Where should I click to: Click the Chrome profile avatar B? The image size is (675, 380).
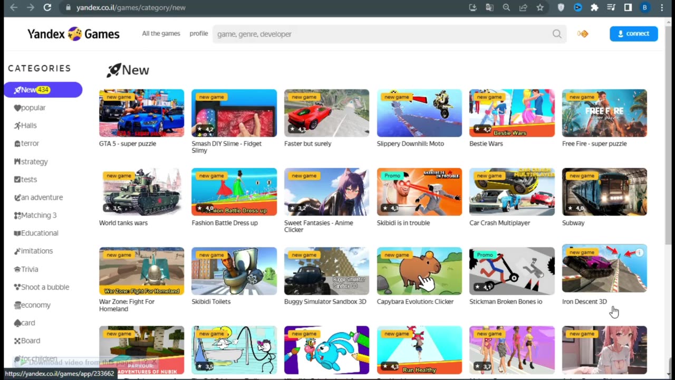pos(644,7)
